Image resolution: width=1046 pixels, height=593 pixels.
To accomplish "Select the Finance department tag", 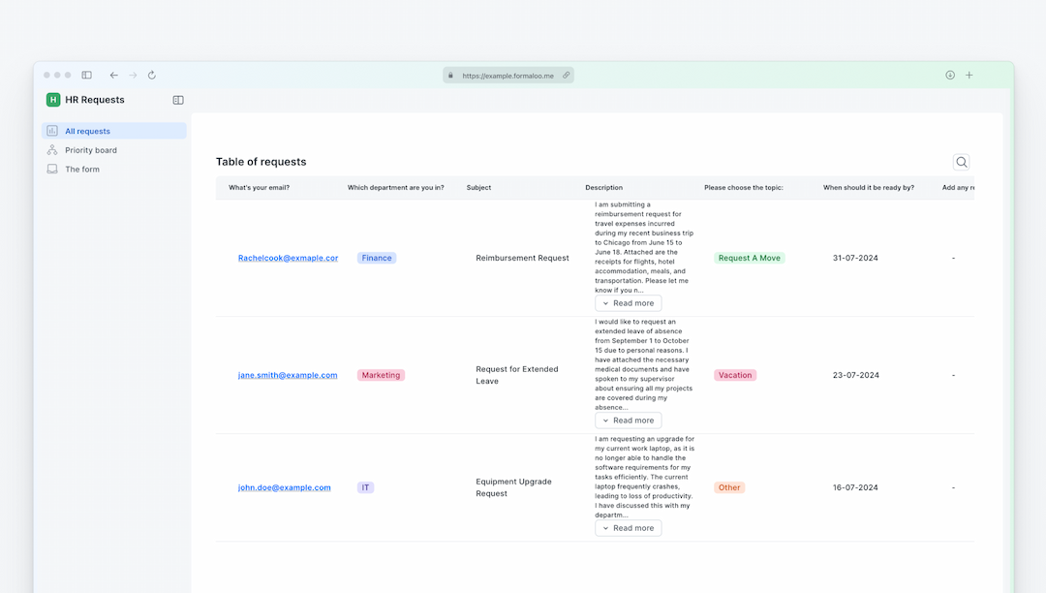I will click(376, 257).
